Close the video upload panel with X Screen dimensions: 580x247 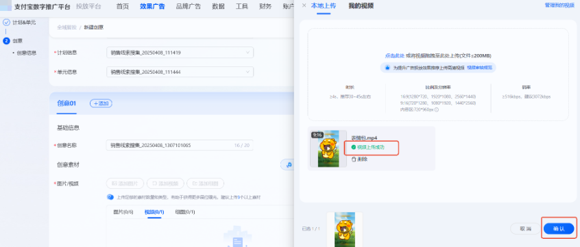tap(304, 5)
